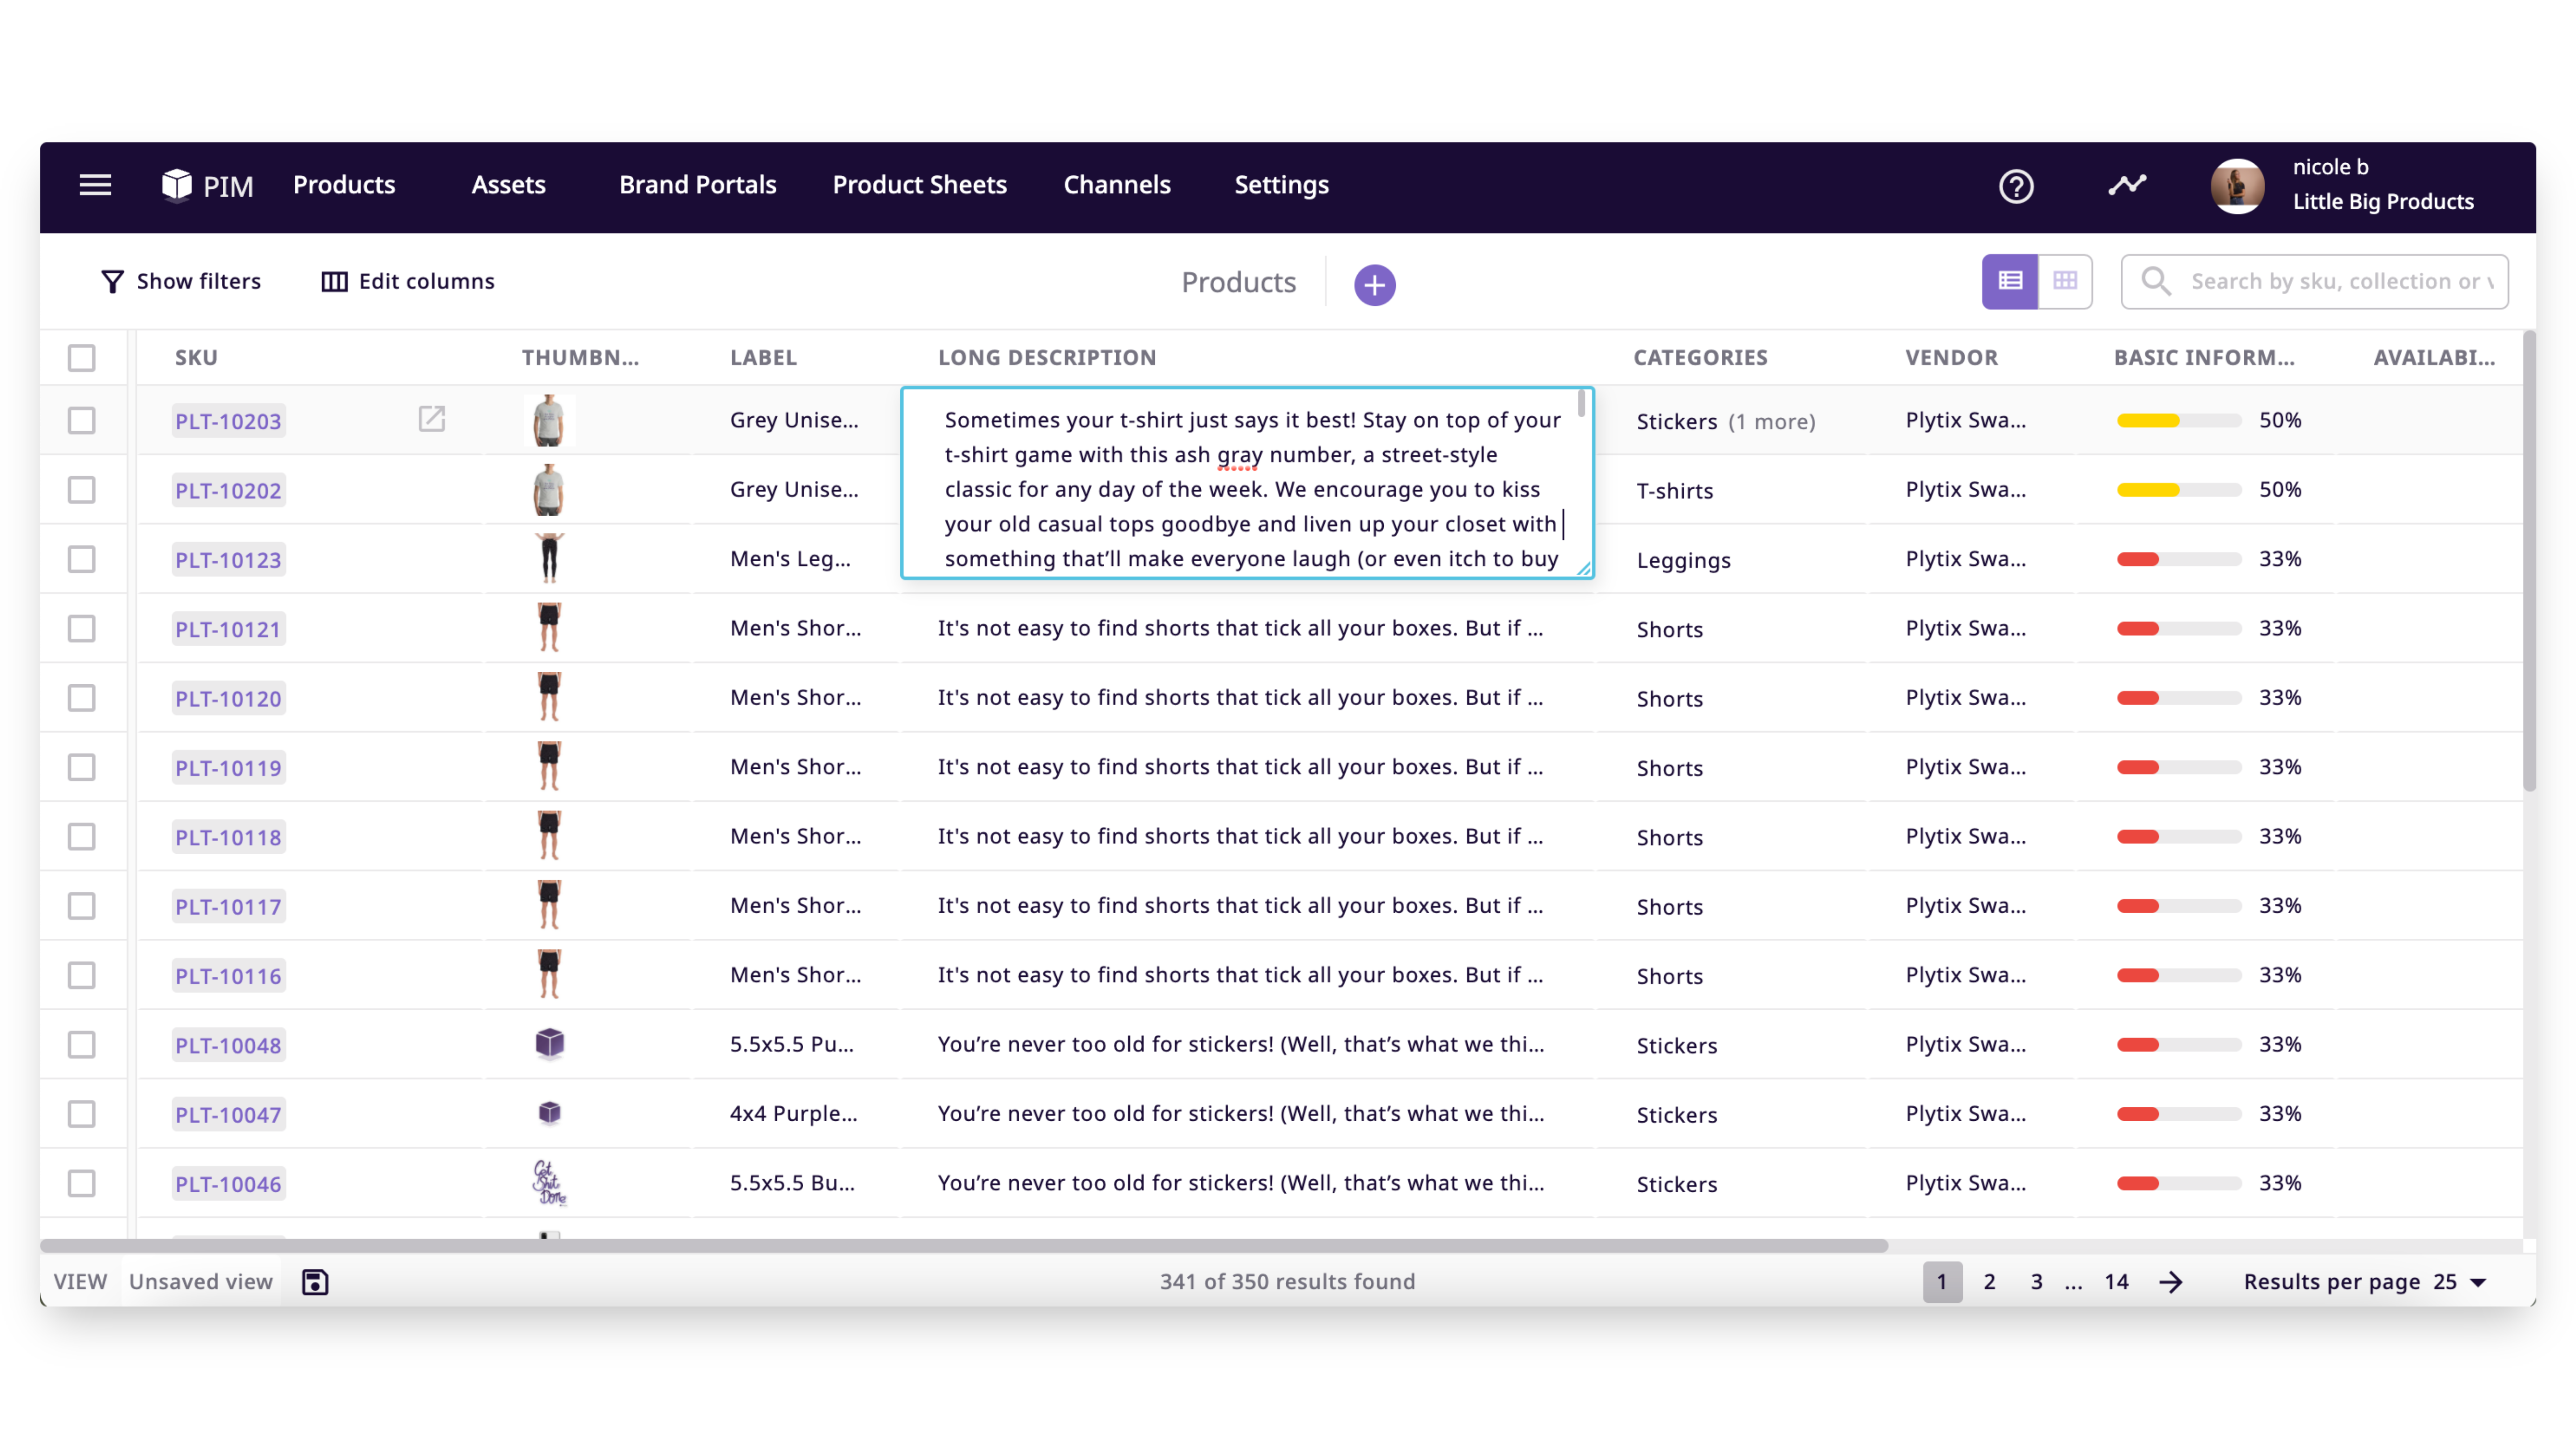Open PLT-10203 in a new window
This screenshot has width=2576, height=1449.
[x=431, y=419]
